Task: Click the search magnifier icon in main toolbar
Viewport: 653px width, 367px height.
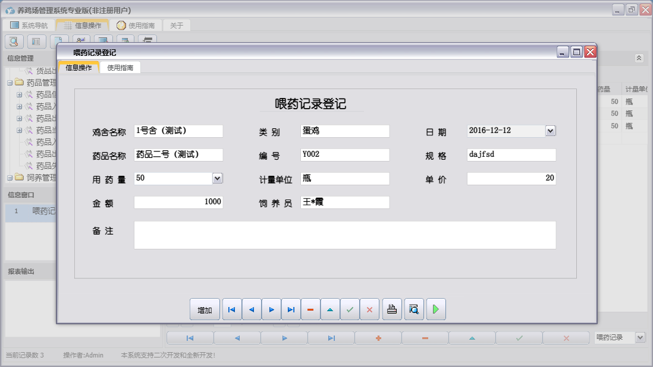Action: [14, 42]
